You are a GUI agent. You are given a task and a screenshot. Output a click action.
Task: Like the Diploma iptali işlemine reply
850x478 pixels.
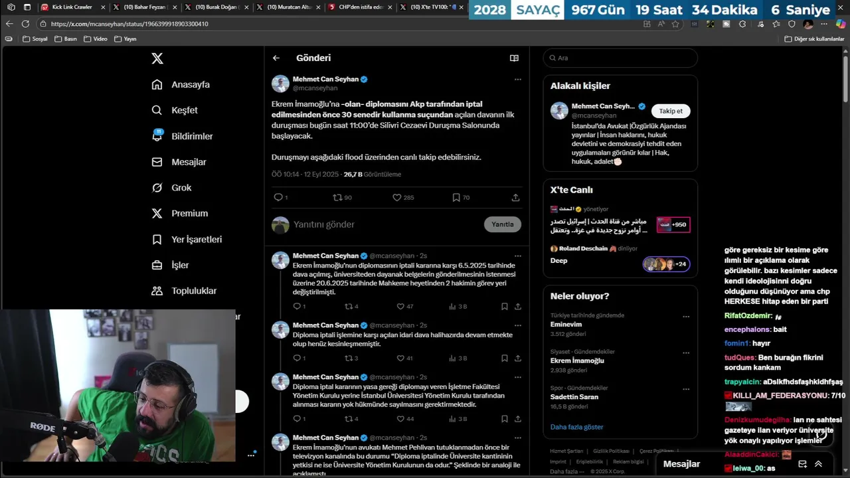coord(405,358)
